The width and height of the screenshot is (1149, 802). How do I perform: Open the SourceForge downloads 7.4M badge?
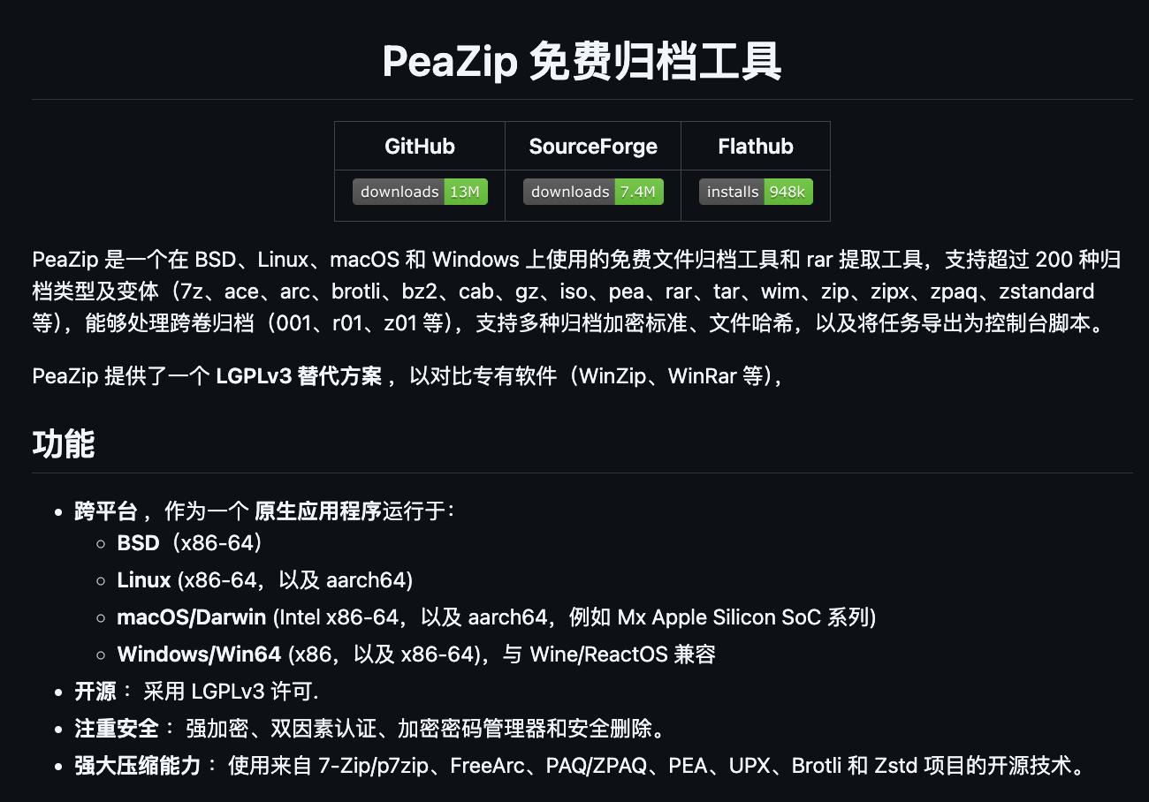pyautogui.click(x=593, y=192)
